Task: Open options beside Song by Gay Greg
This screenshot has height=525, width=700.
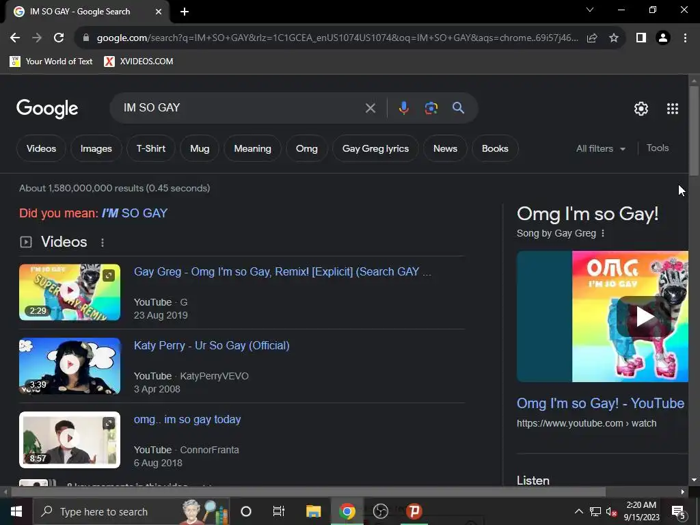Action: click(603, 234)
